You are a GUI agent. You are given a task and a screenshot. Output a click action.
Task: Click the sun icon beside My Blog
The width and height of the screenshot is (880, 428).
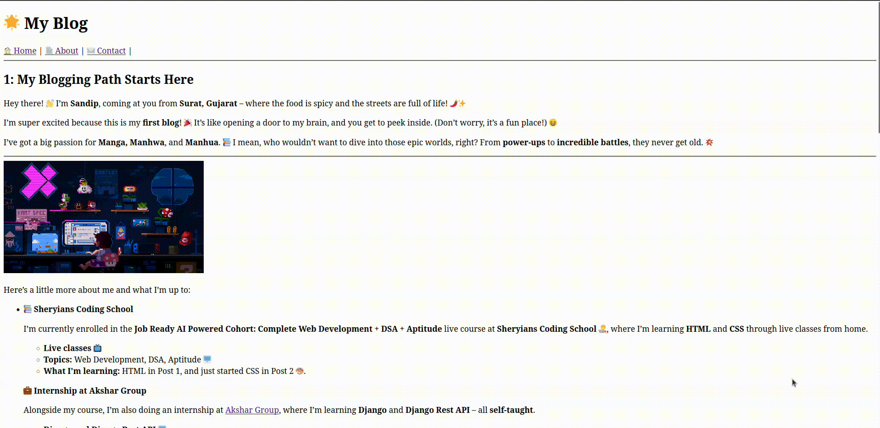pos(12,22)
